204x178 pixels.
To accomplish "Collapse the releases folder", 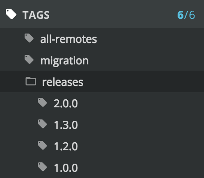I will [x=102, y=81].
